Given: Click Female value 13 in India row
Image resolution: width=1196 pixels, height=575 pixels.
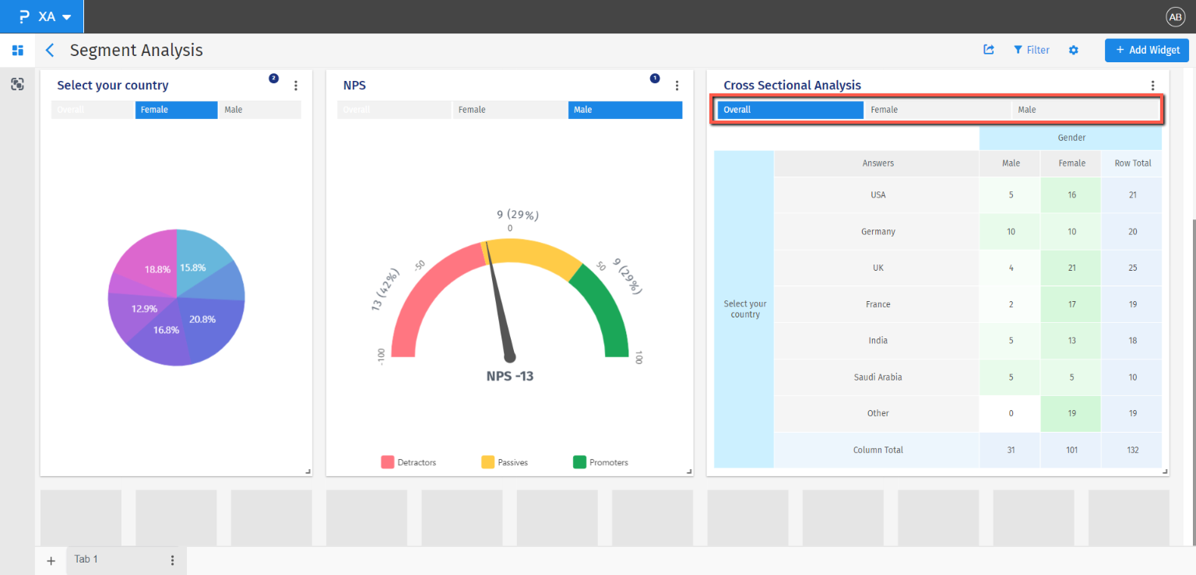Looking at the screenshot, I should point(1071,340).
